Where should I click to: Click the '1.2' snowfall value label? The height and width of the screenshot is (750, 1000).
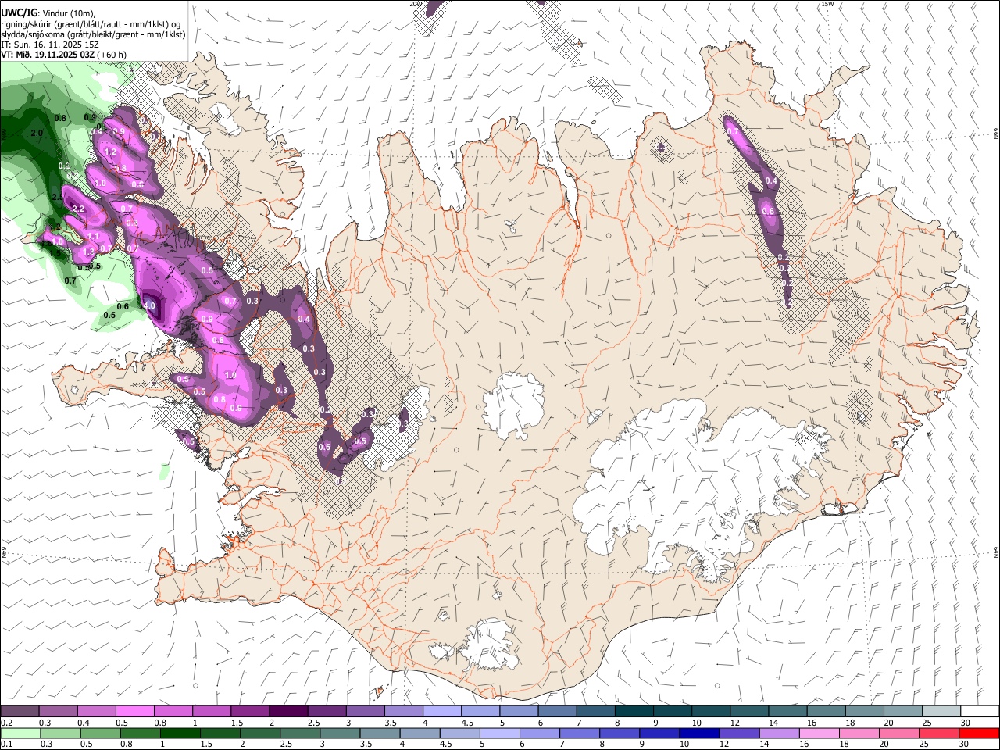110,152
